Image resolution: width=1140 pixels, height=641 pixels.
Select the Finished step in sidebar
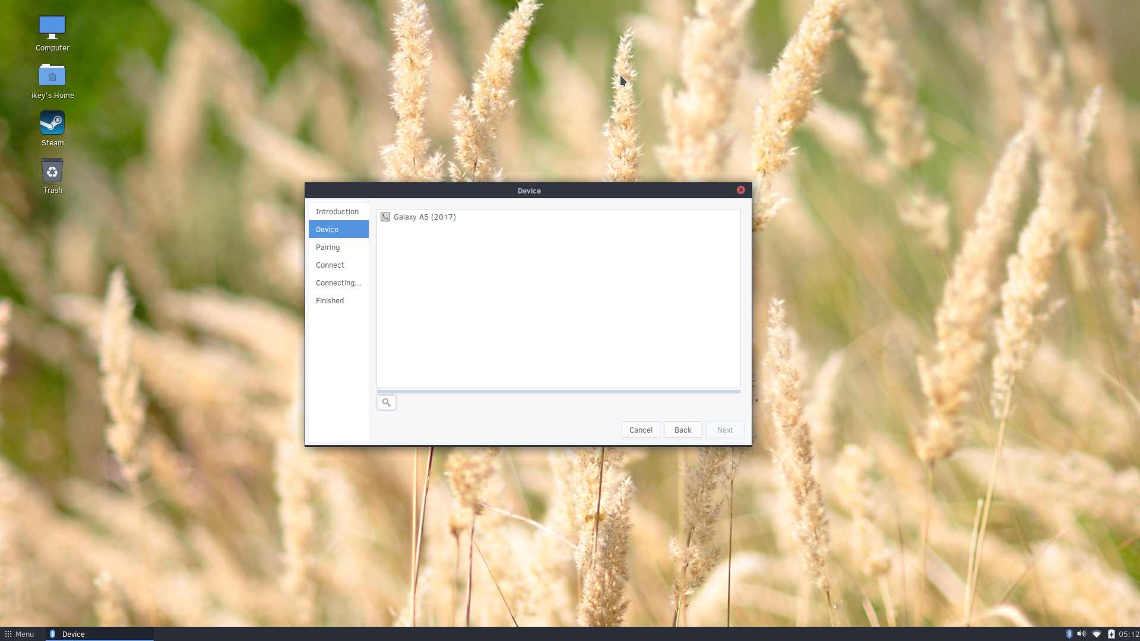[338, 300]
